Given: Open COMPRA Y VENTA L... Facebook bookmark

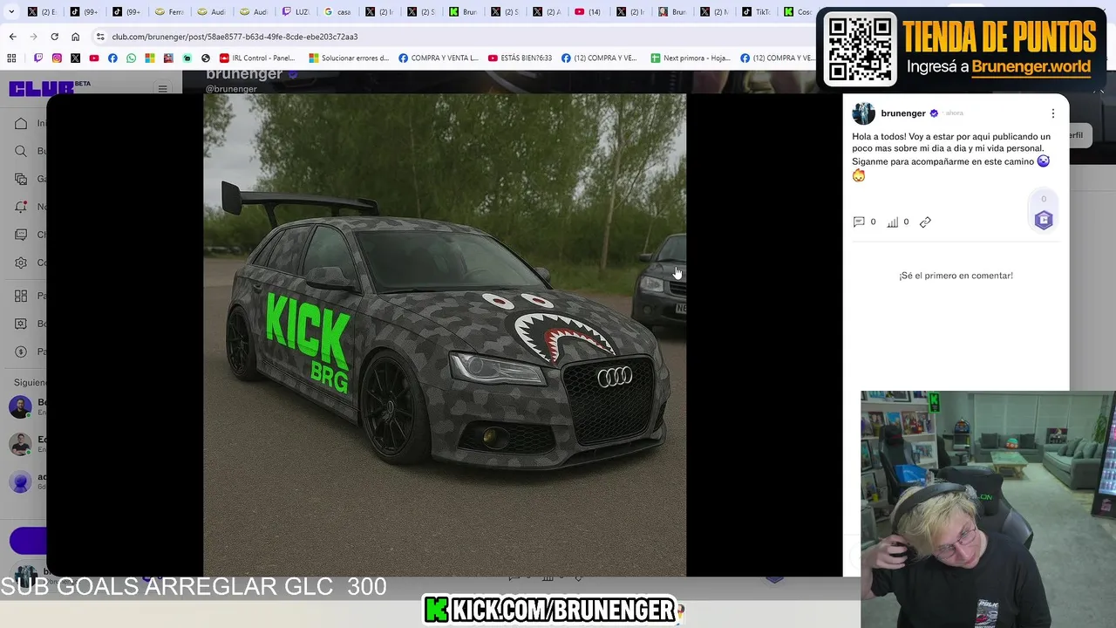Looking at the screenshot, I should coord(439,58).
